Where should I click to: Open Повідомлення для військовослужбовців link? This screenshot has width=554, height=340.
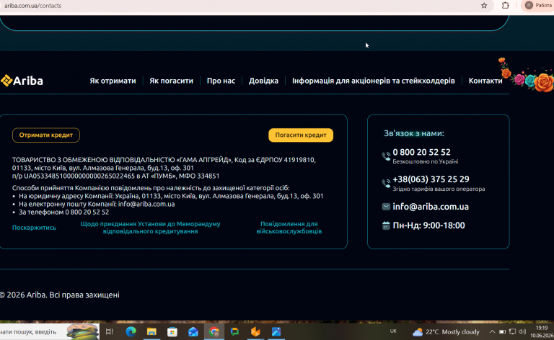[289, 228]
